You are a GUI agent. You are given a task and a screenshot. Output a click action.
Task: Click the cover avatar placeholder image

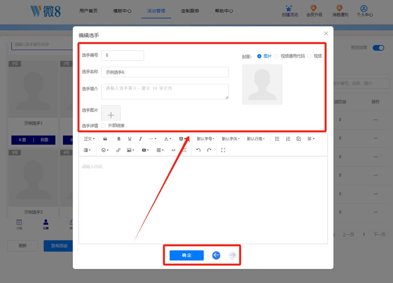pyautogui.click(x=262, y=85)
